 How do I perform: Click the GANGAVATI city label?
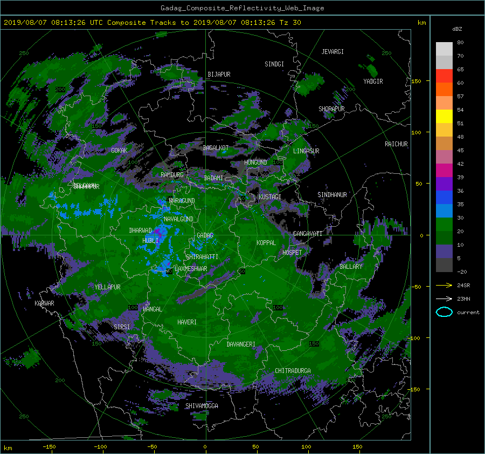[308, 234]
